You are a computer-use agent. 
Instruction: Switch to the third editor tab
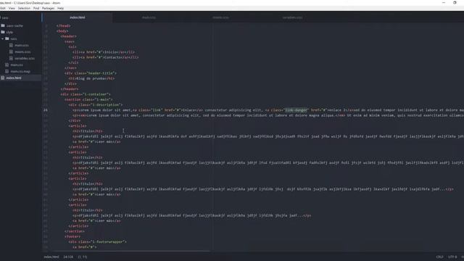pyautogui.click(x=220, y=17)
